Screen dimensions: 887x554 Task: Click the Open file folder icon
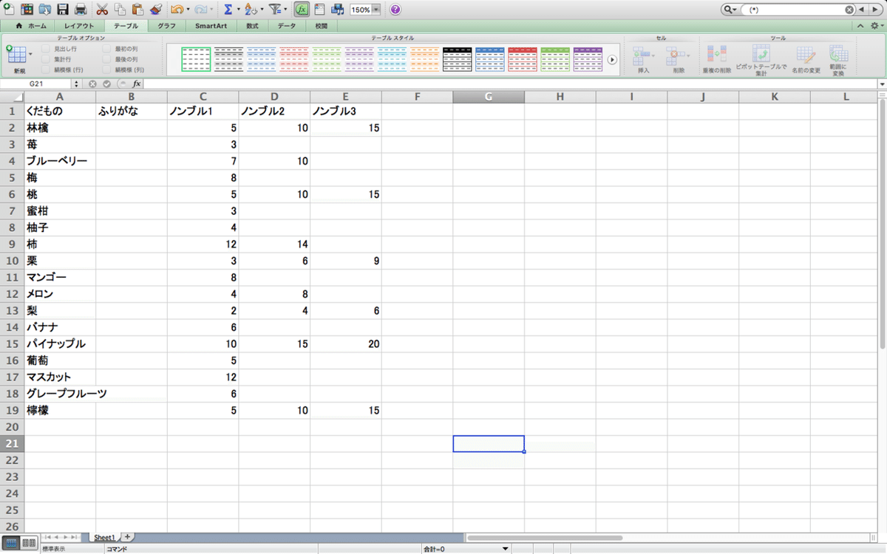(x=45, y=10)
